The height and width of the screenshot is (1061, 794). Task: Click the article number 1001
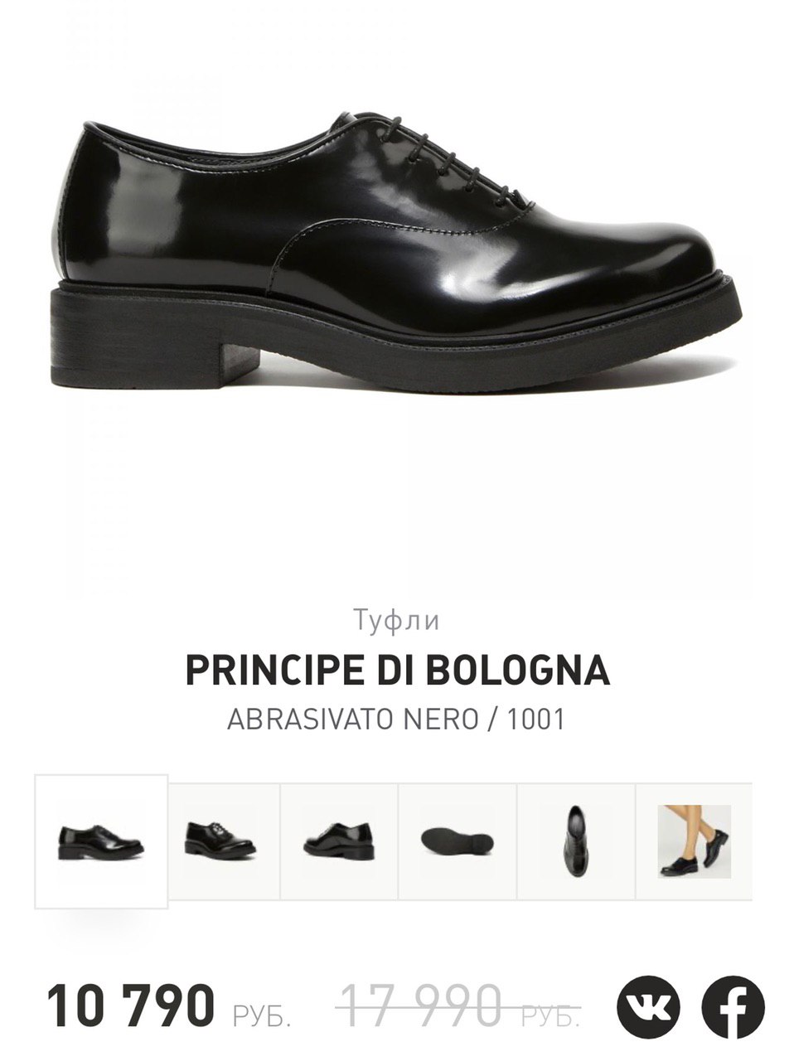point(535,719)
